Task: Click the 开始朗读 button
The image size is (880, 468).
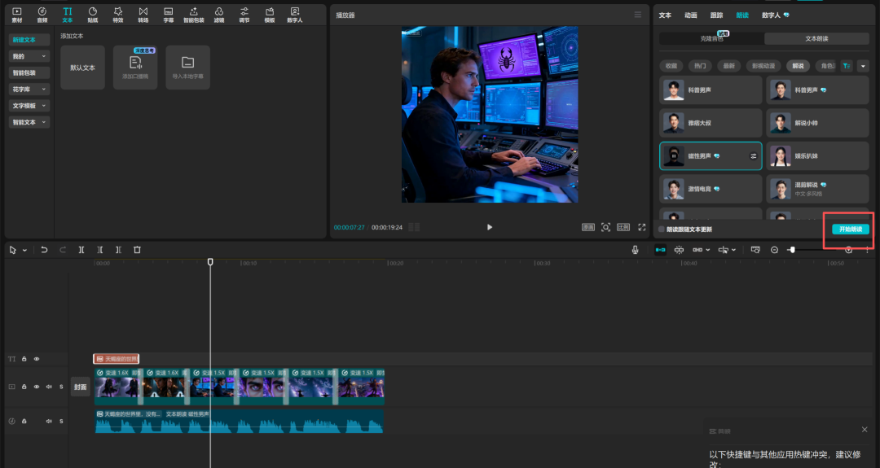Action: click(x=850, y=230)
